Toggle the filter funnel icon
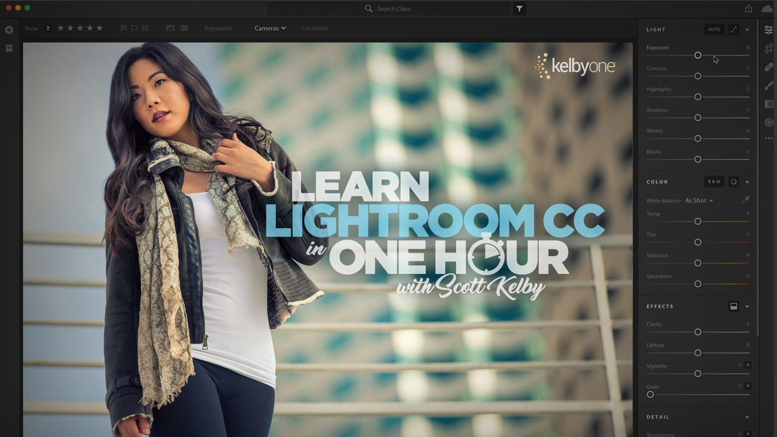This screenshot has width=777, height=437. (519, 8)
